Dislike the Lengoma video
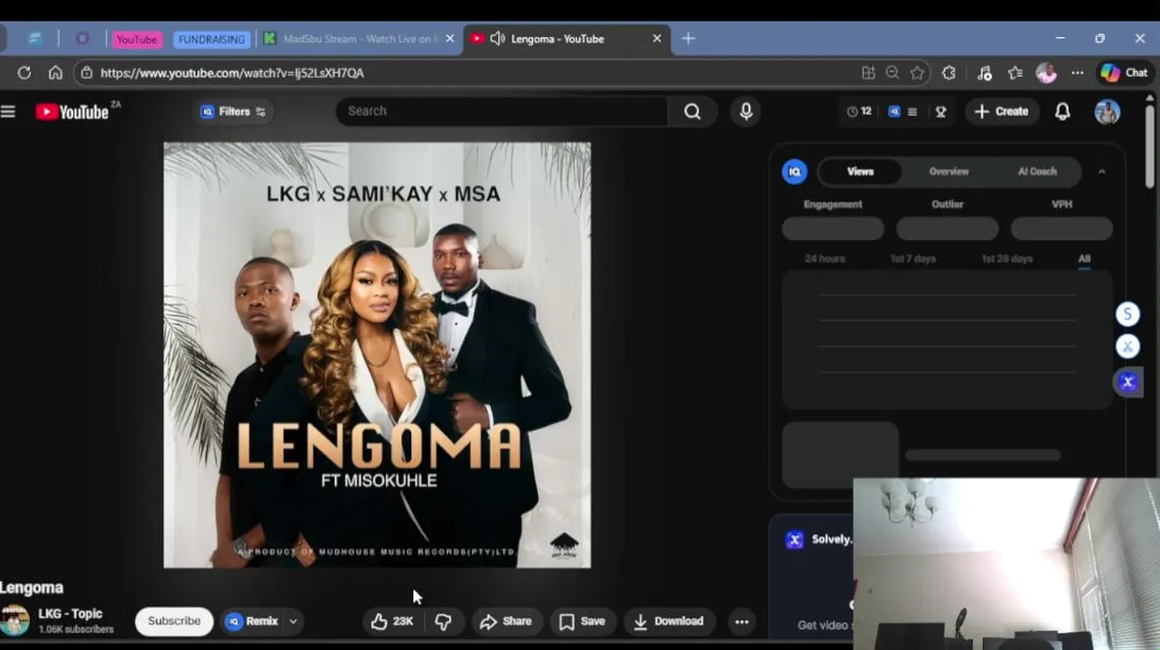Viewport: 1160px width, 650px height. coord(444,621)
